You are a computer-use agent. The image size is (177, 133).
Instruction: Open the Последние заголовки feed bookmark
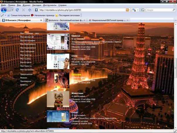pos(68,15)
